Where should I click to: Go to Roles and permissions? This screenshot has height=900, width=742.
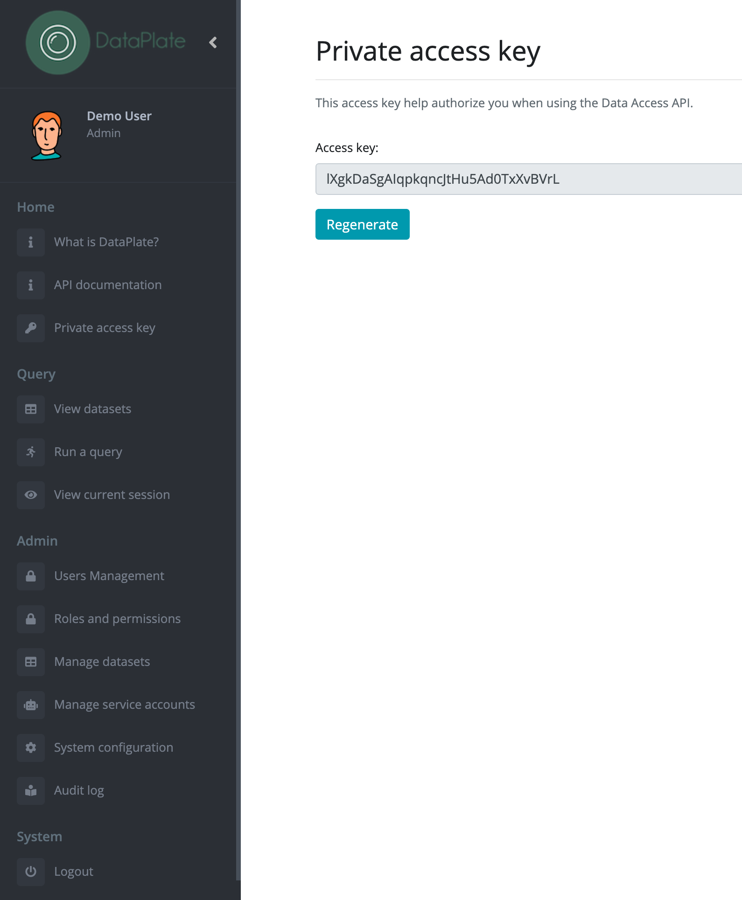tap(117, 619)
